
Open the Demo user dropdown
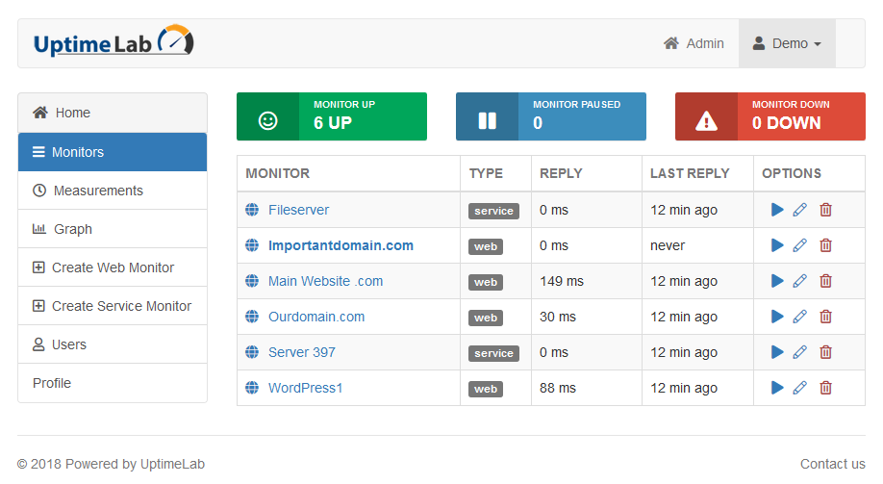click(x=787, y=43)
